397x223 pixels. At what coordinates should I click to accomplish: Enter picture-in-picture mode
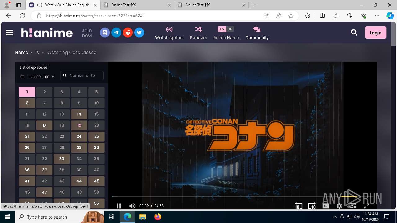point(353,206)
